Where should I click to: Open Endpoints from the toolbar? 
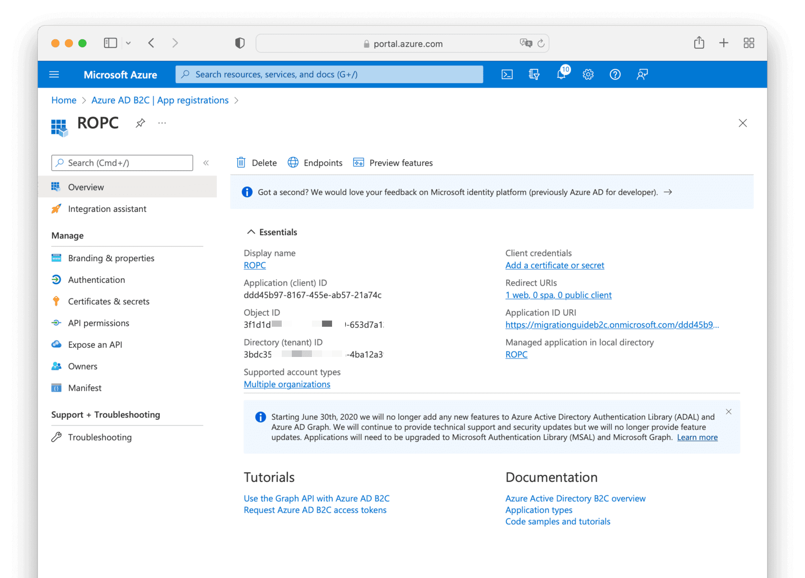[315, 163]
